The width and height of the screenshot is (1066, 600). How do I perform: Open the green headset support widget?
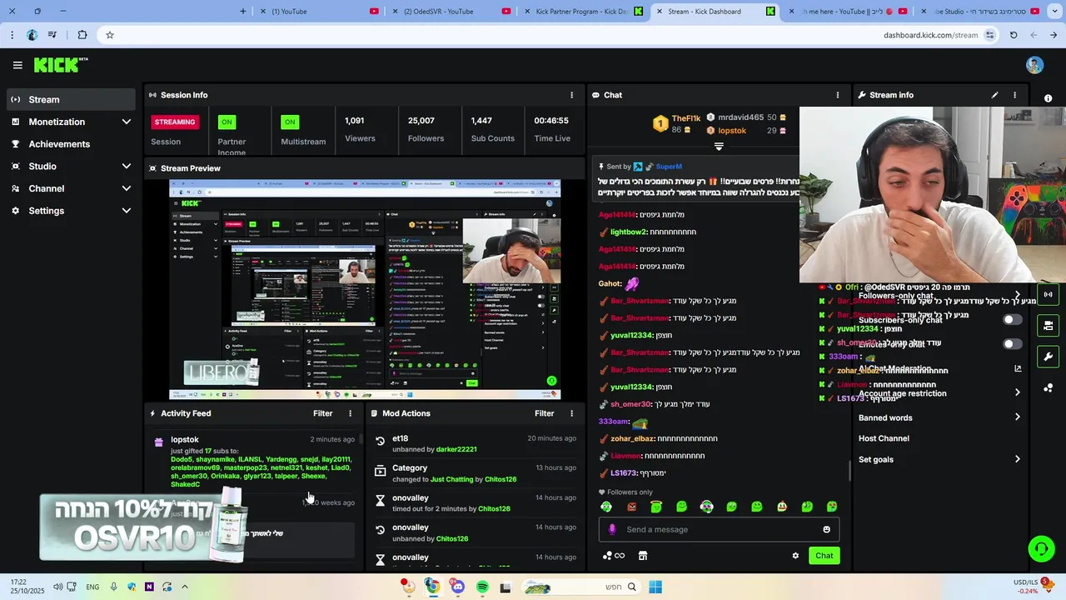tap(1041, 548)
